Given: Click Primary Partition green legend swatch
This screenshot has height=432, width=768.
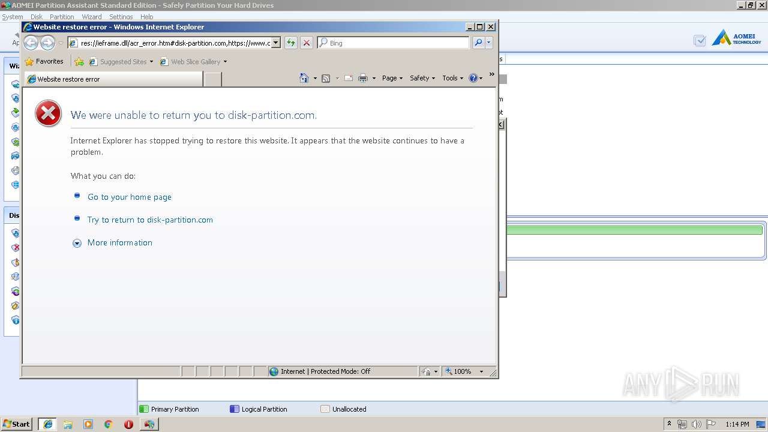Looking at the screenshot, I should pos(143,409).
